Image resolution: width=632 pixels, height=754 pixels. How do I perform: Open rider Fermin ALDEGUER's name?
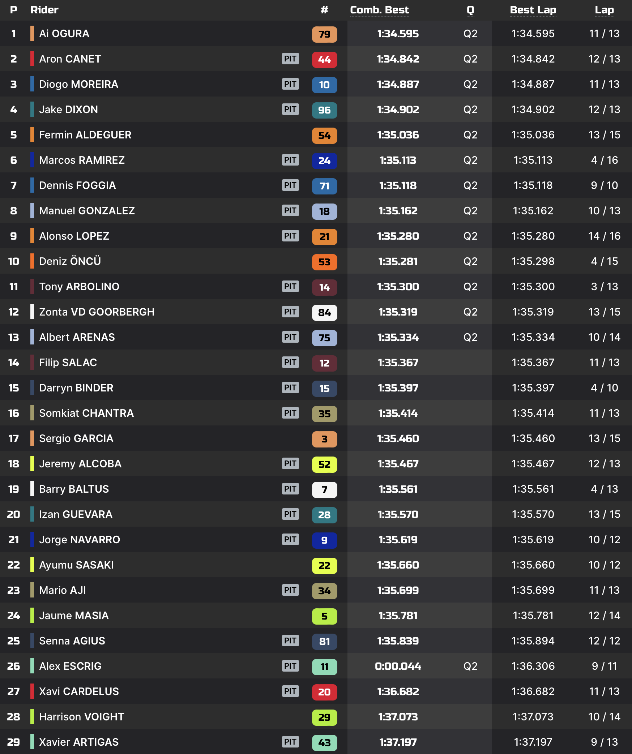[85, 135]
